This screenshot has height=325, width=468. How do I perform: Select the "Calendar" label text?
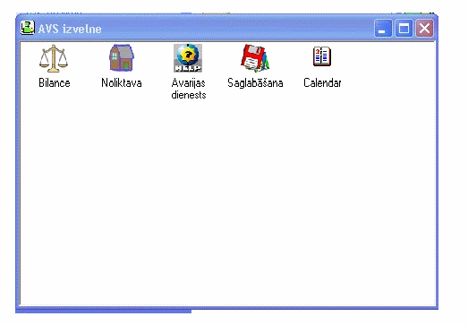(322, 82)
